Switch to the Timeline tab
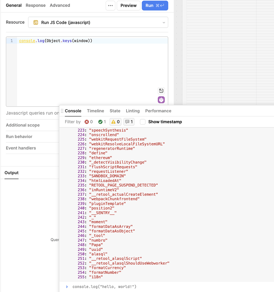Screen dimensions: 274x292 [95, 111]
